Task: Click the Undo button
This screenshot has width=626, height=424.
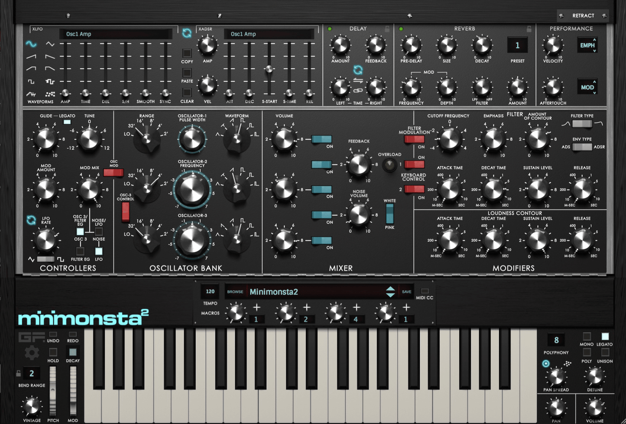Action: [53, 334]
